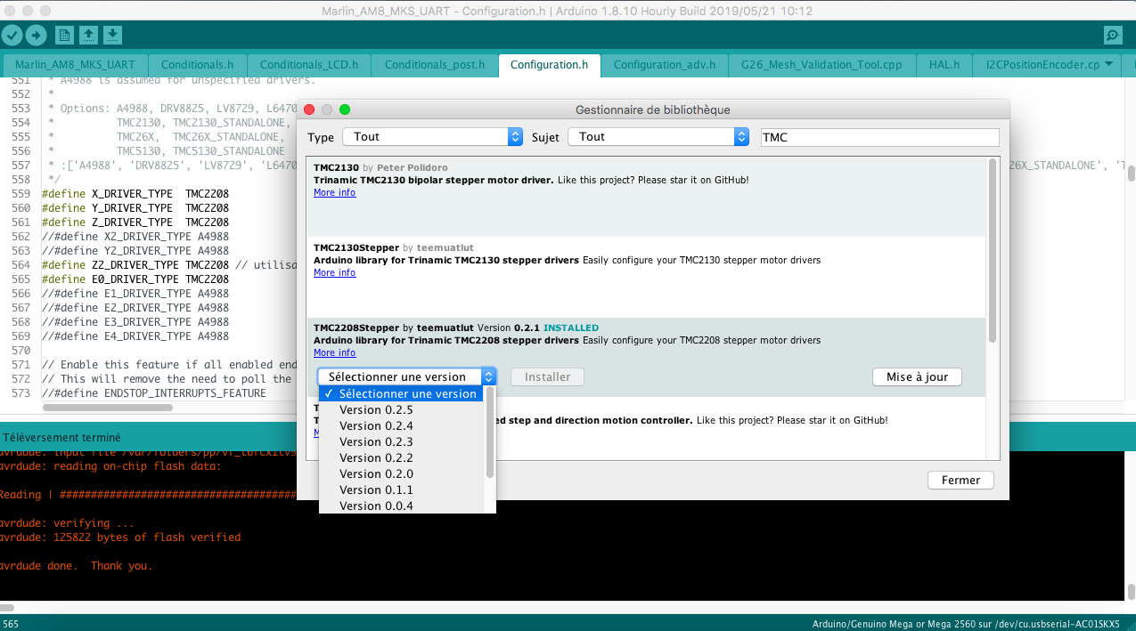This screenshot has width=1136, height=631.
Task: Select Version 0.2.3 entry
Action: (x=376, y=441)
